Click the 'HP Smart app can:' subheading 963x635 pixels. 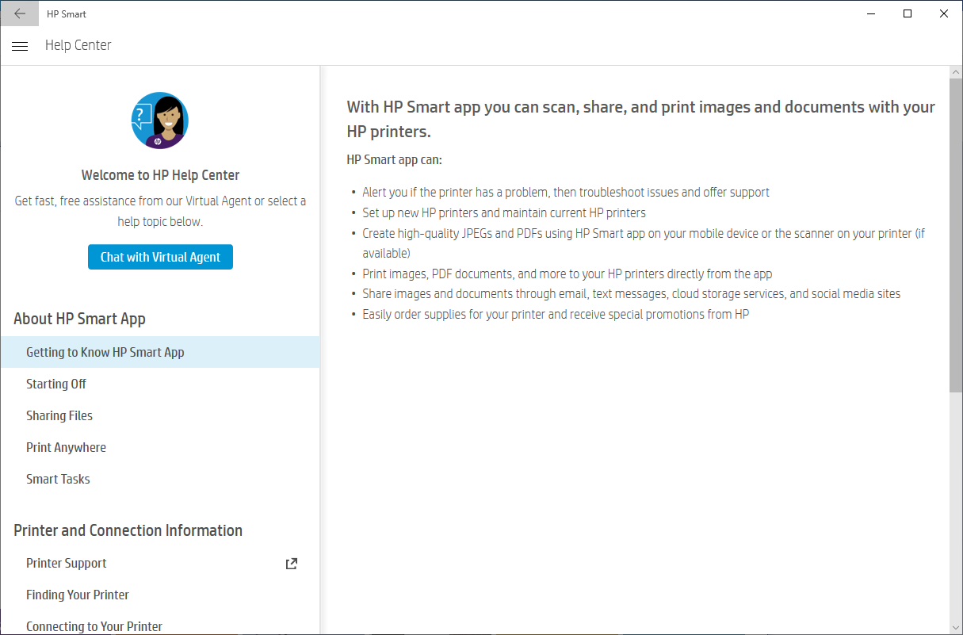[394, 159]
